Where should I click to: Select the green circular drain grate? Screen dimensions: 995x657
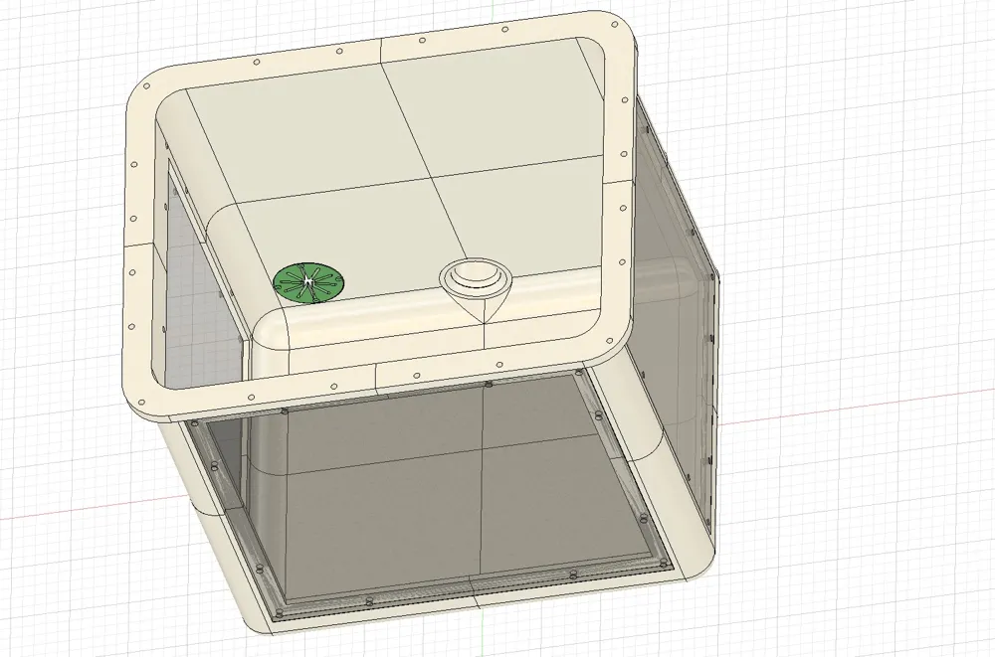pos(308,283)
